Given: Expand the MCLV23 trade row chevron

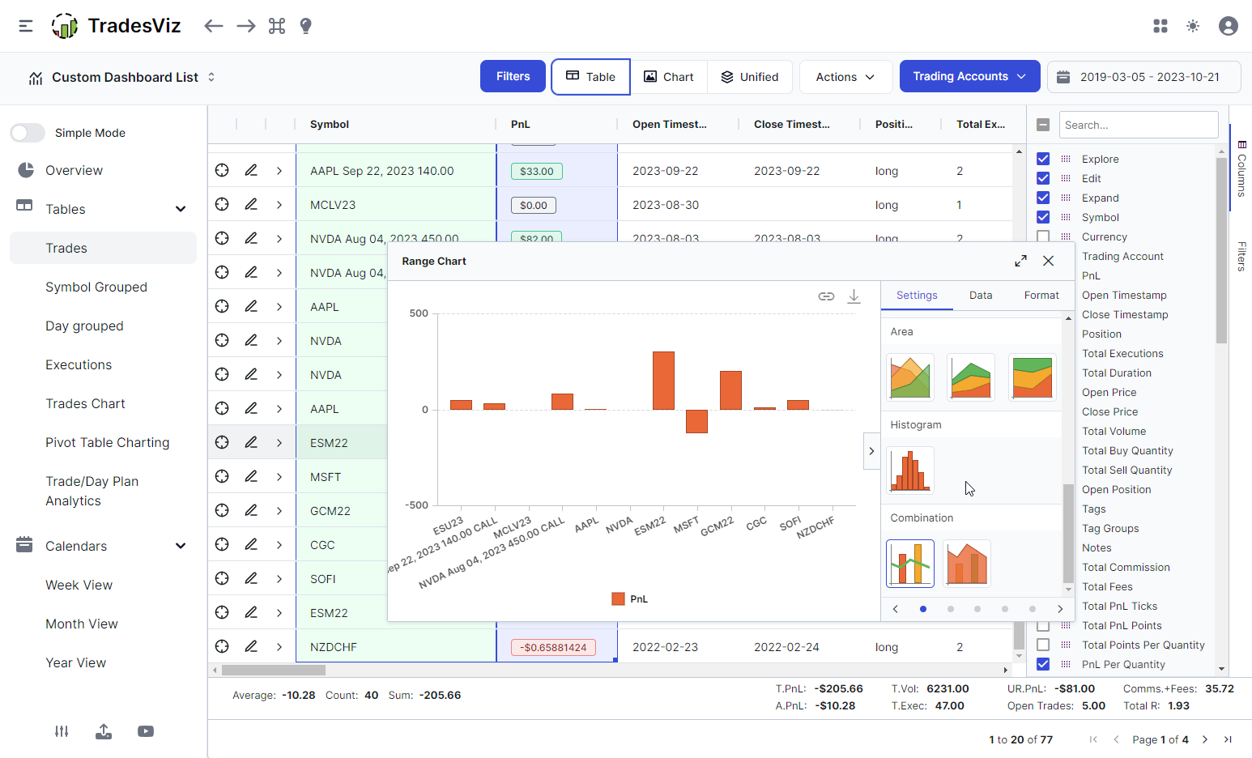Looking at the screenshot, I should click(x=279, y=204).
